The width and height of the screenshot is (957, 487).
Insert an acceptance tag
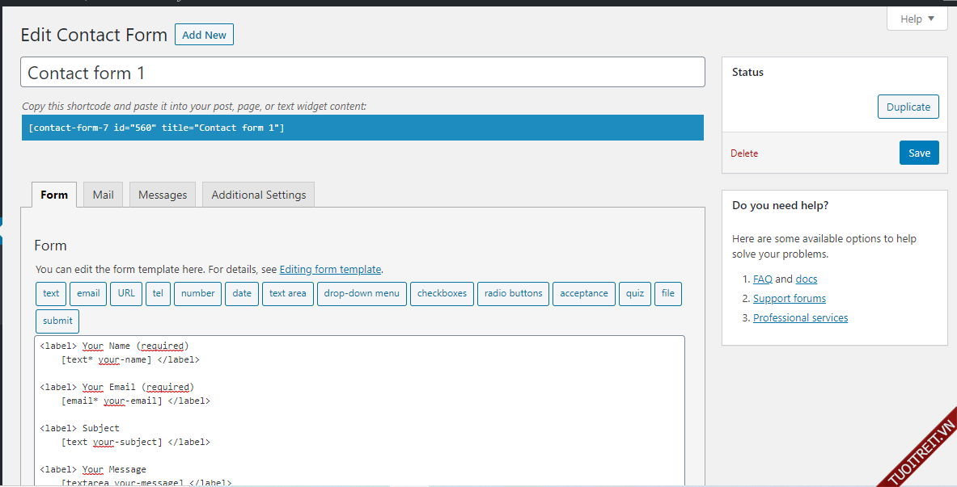(x=583, y=293)
